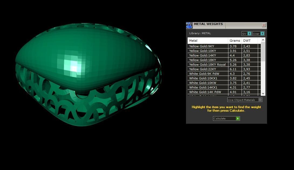Click the 3.78 grams value
The image size is (294, 170).
coord(233,46)
